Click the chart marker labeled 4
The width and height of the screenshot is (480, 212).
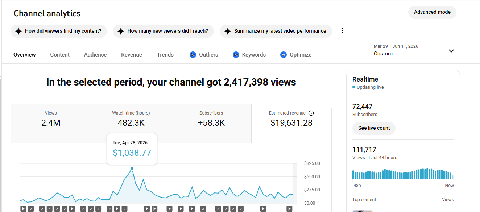pos(49,209)
